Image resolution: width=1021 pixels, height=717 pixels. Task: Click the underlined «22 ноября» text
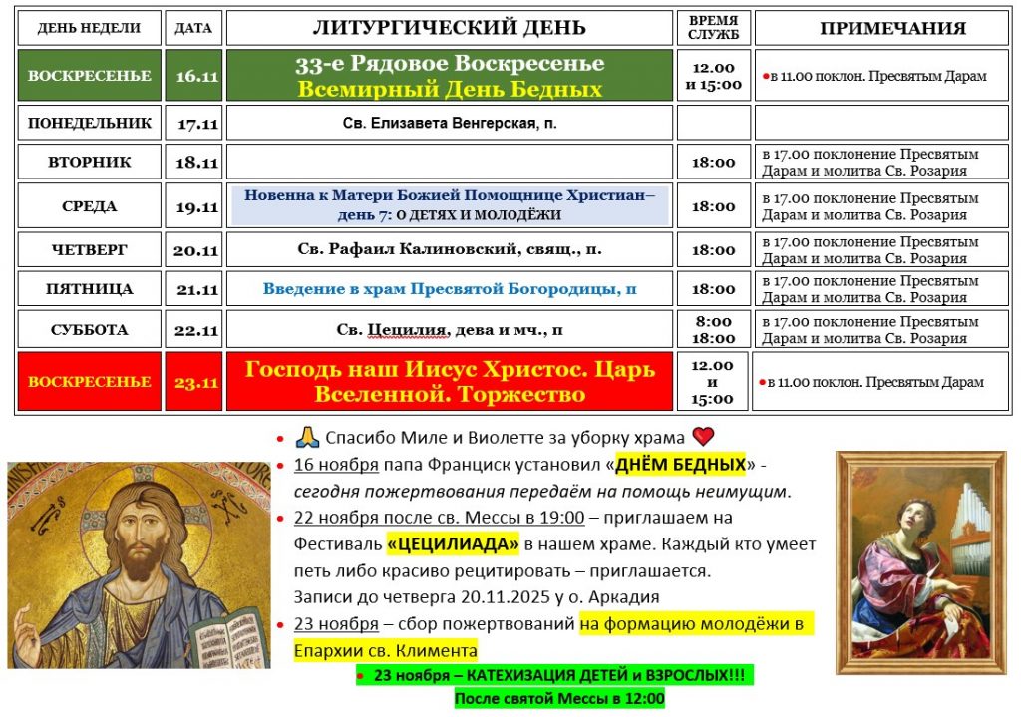pyautogui.click(x=335, y=518)
